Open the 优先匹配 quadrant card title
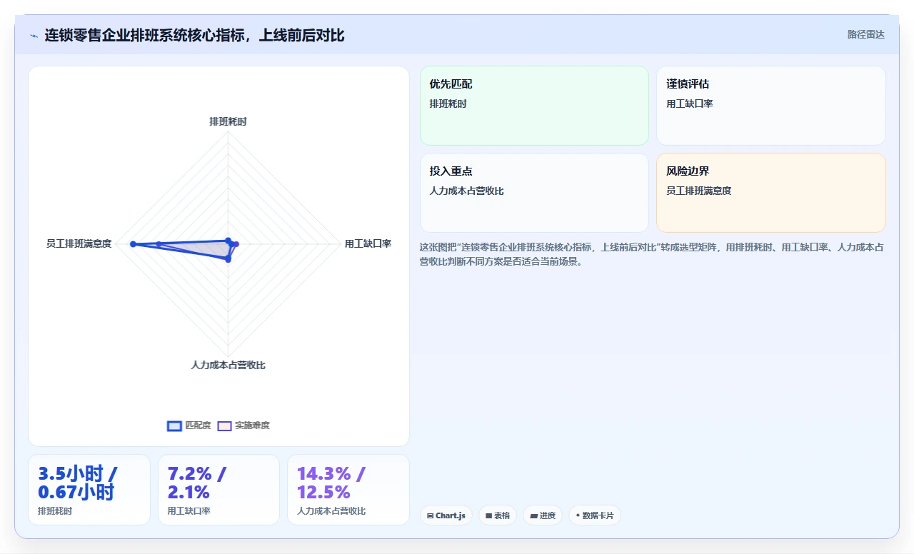This screenshot has height=554, width=914. click(451, 84)
